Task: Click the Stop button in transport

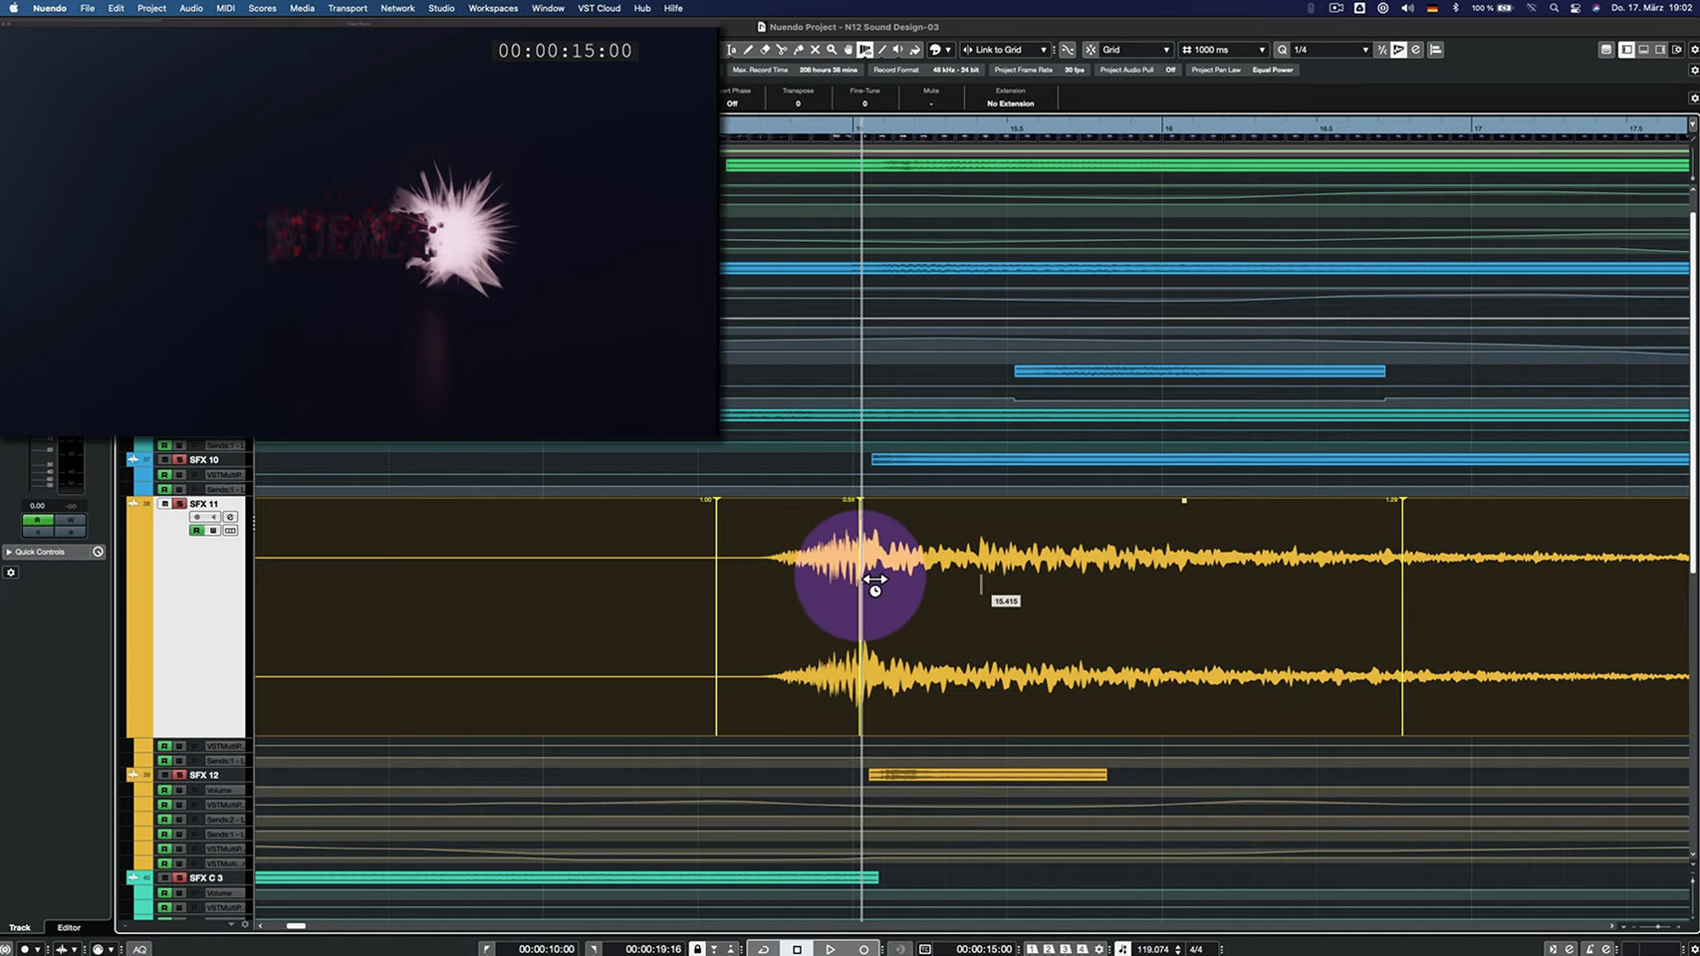Action: pyautogui.click(x=797, y=949)
